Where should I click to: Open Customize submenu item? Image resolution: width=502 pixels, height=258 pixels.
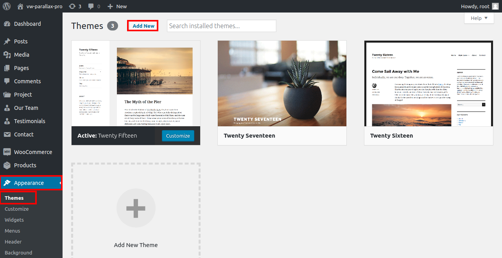[16, 209]
